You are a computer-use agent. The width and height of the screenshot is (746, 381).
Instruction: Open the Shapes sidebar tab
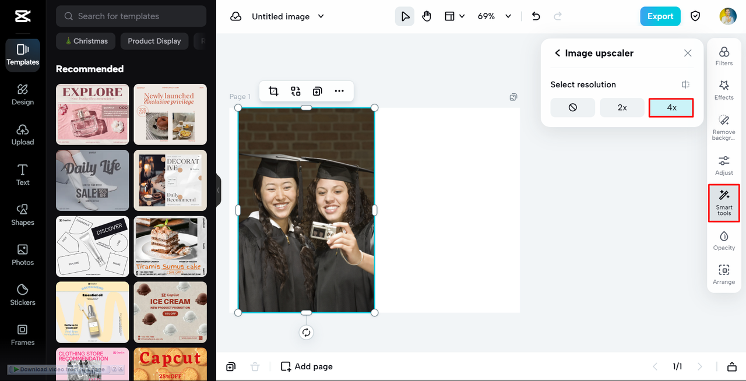pos(23,215)
